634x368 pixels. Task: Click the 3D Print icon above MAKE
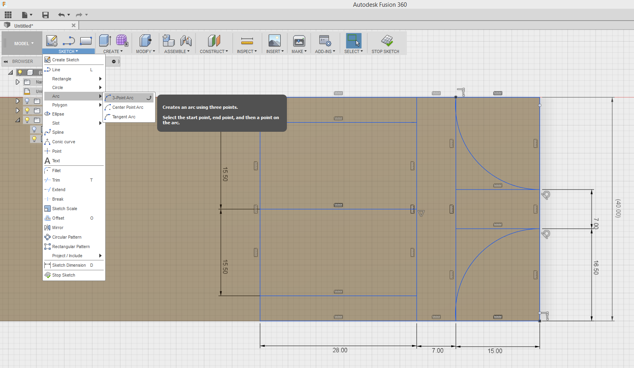click(299, 41)
